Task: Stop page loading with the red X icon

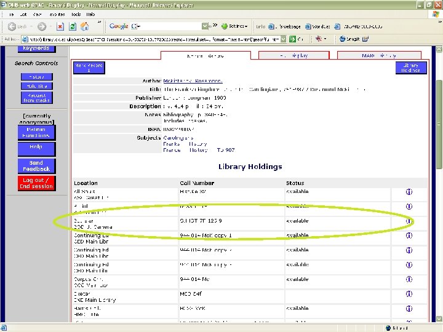Action: [x=60, y=26]
